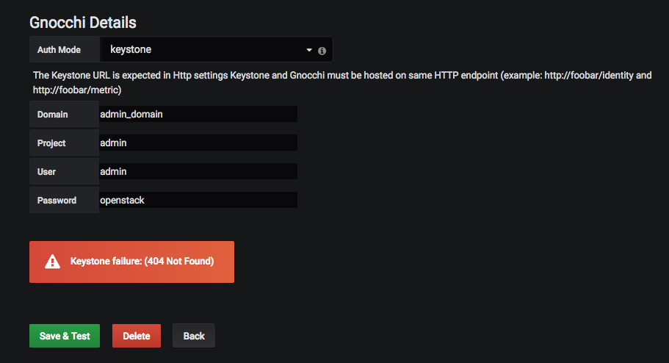
Task: Focus the Project input field
Action: tap(198, 143)
